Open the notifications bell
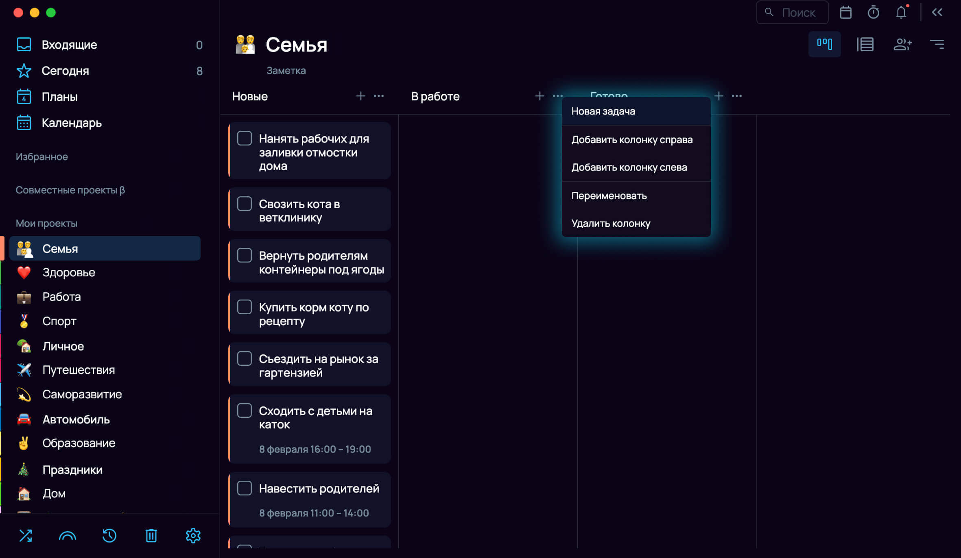 (x=901, y=12)
